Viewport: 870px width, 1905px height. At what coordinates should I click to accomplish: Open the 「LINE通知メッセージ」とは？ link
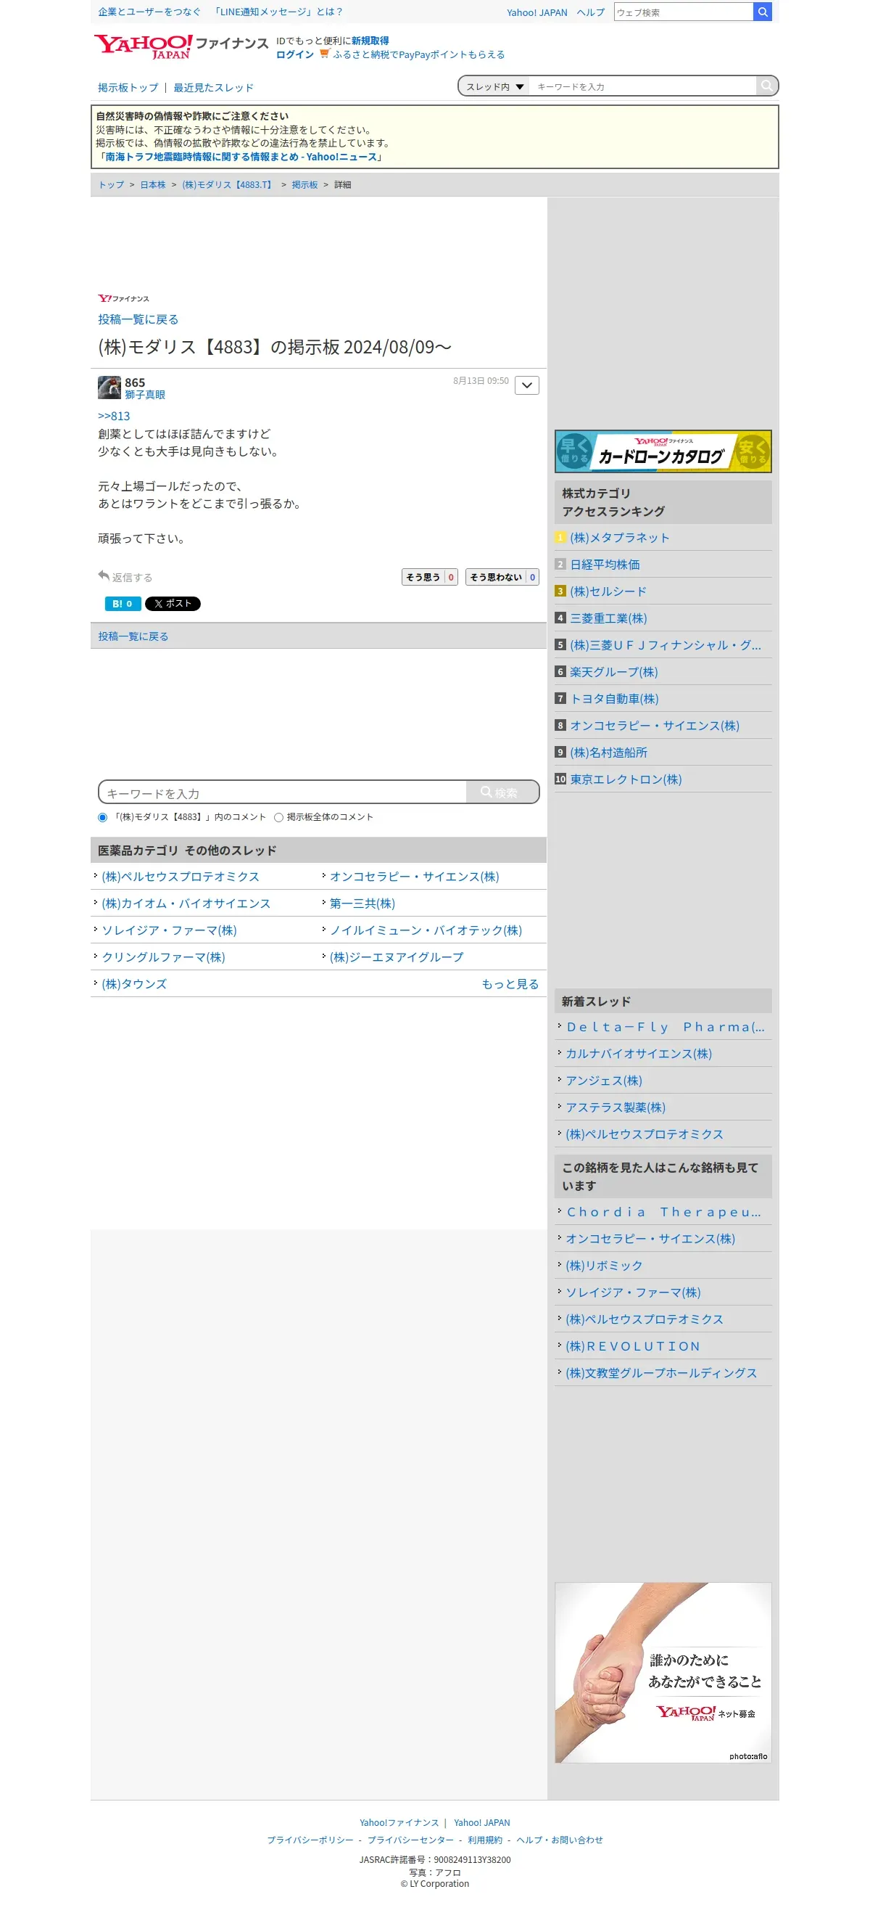click(x=278, y=12)
